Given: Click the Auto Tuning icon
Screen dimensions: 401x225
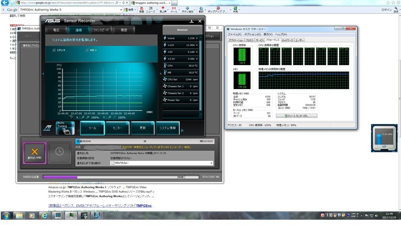Looking at the screenshot, I should click(x=65, y=128).
